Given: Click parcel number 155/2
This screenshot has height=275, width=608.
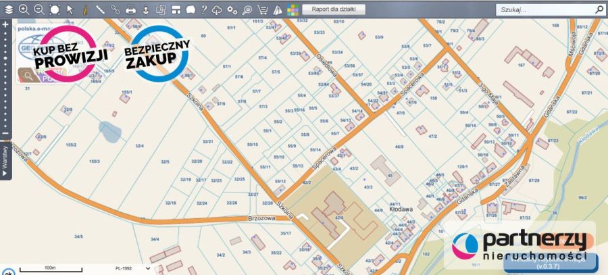Looking at the screenshot, I should click(71, 145).
